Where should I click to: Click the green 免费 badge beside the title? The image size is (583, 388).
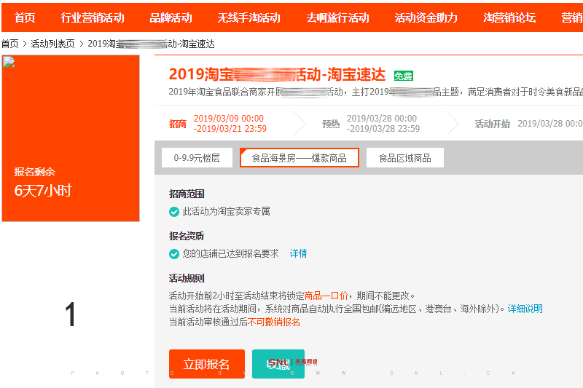[x=404, y=76]
